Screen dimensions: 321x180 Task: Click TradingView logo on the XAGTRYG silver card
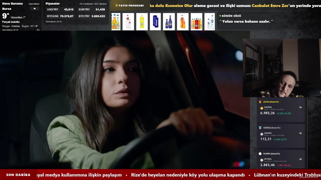300,133
